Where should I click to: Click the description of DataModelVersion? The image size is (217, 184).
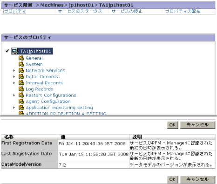tap(171, 165)
